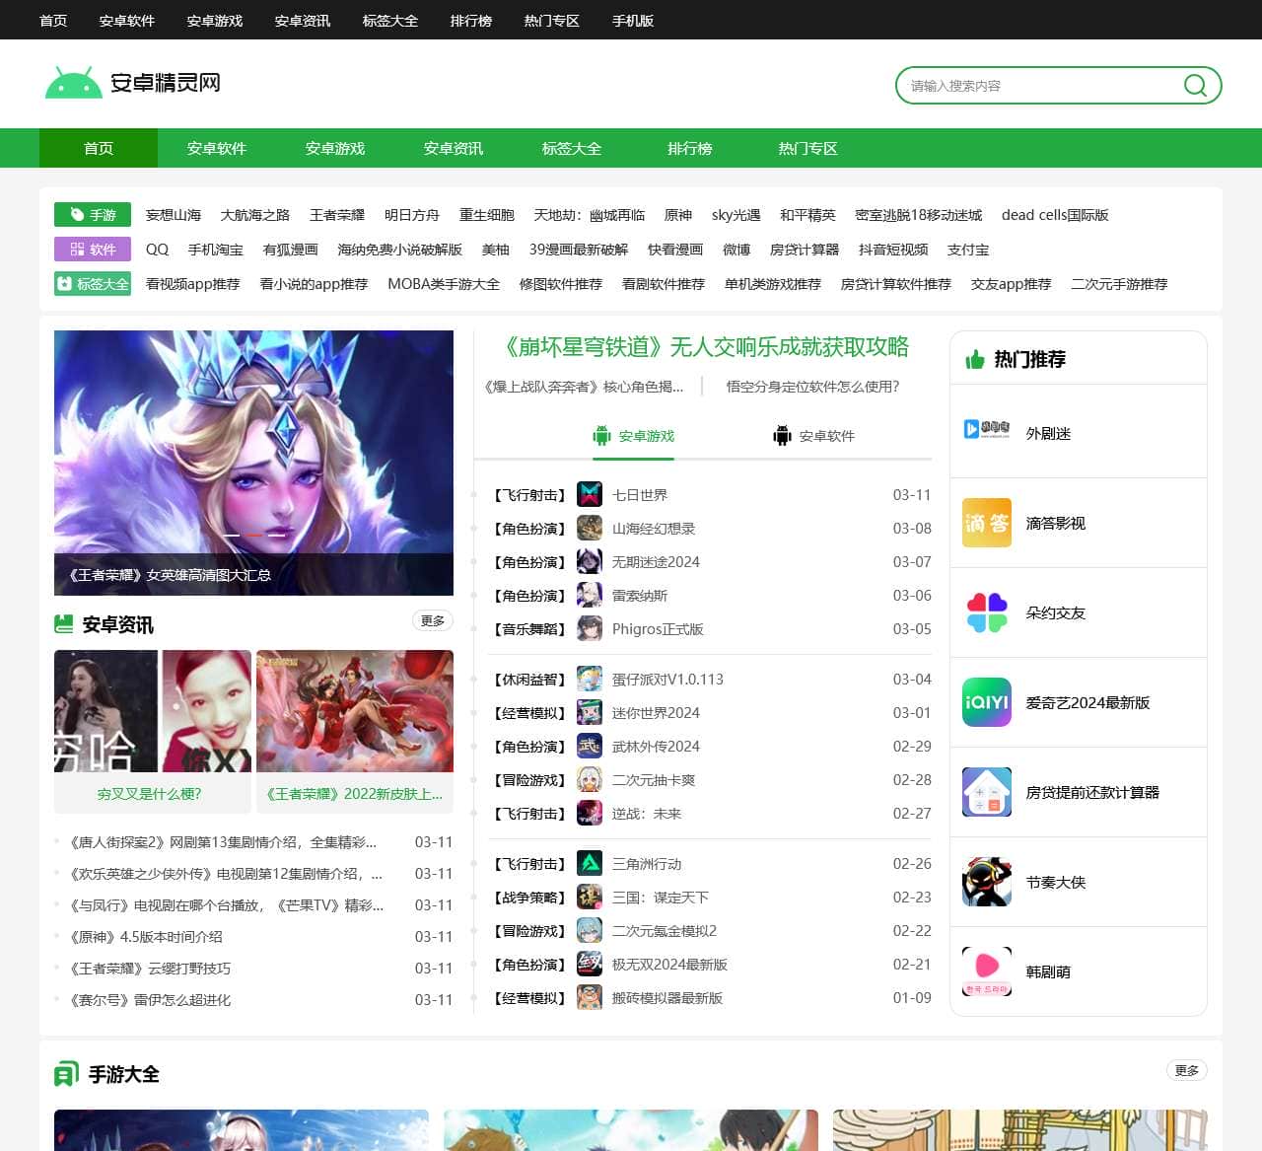Screen dimensions: 1262x1151
Task: Open 安卓游戏 in the green navigation bar
Action: pos(335,148)
